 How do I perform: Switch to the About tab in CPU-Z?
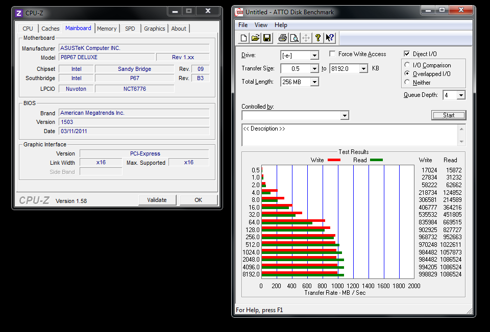click(179, 29)
